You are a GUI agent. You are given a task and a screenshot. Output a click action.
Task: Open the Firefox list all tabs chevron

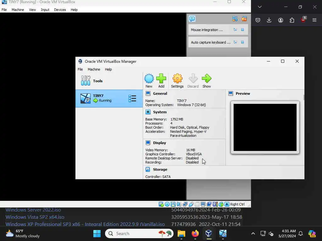[x=259, y=7]
